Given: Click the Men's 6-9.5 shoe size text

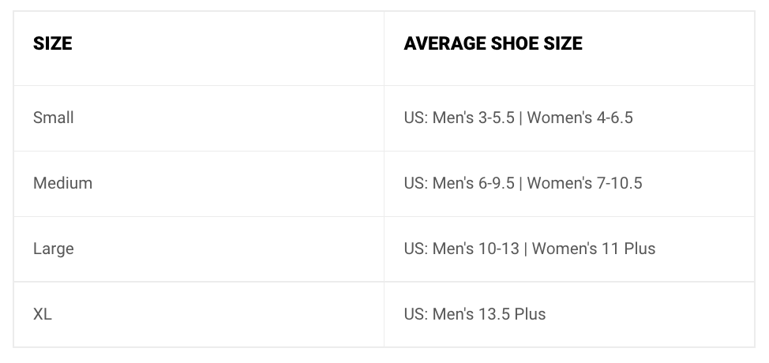Looking at the screenshot, I should tap(473, 183).
